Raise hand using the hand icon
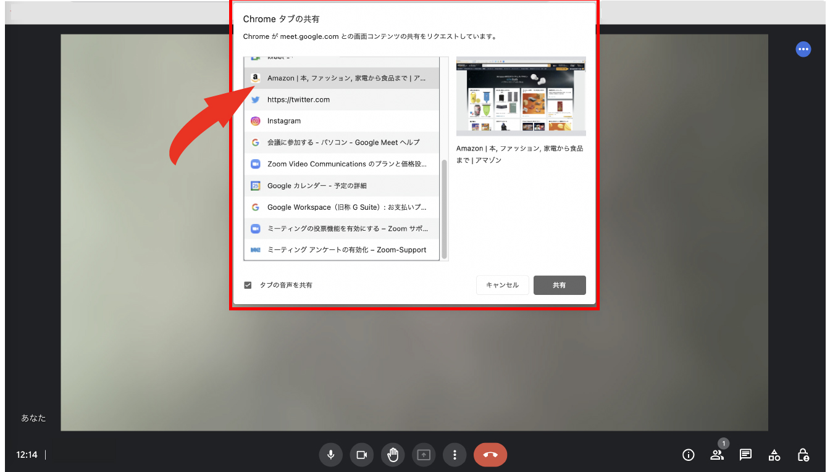This screenshot has width=830, height=472. (393, 455)
